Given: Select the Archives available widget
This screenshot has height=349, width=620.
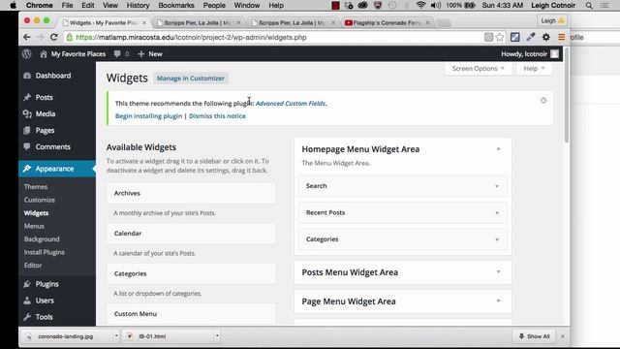Looking at the screenshot, I should coord(191,193).
